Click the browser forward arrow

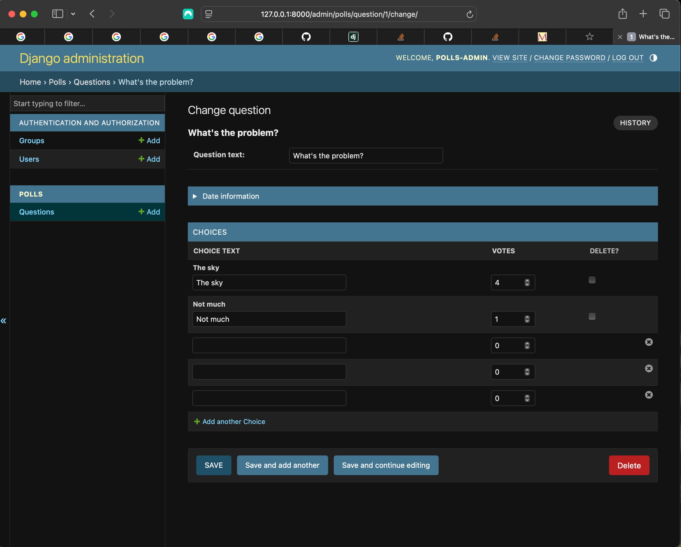coord(112,14)
